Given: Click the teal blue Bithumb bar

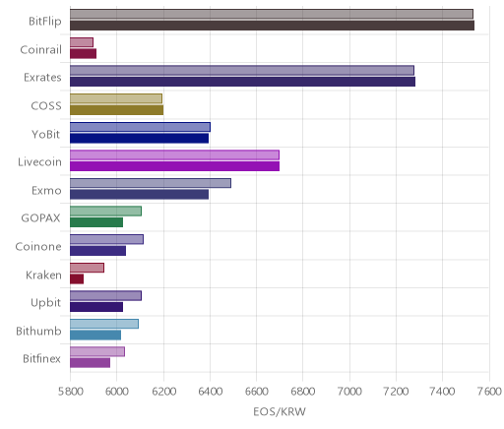Looking at the screenshot, I should [95, 336].
